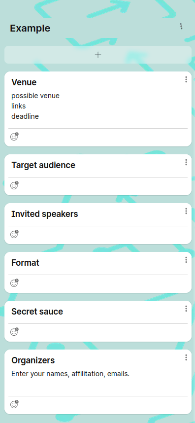Add emoji reaction to Venue card
The height and width of the screenshot is (423, 195).
pos(14,137)
